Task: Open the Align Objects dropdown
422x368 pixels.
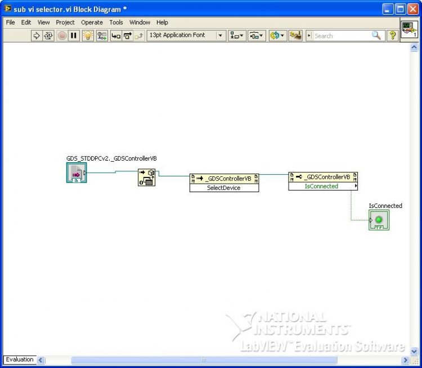Action: coord(237,36)
